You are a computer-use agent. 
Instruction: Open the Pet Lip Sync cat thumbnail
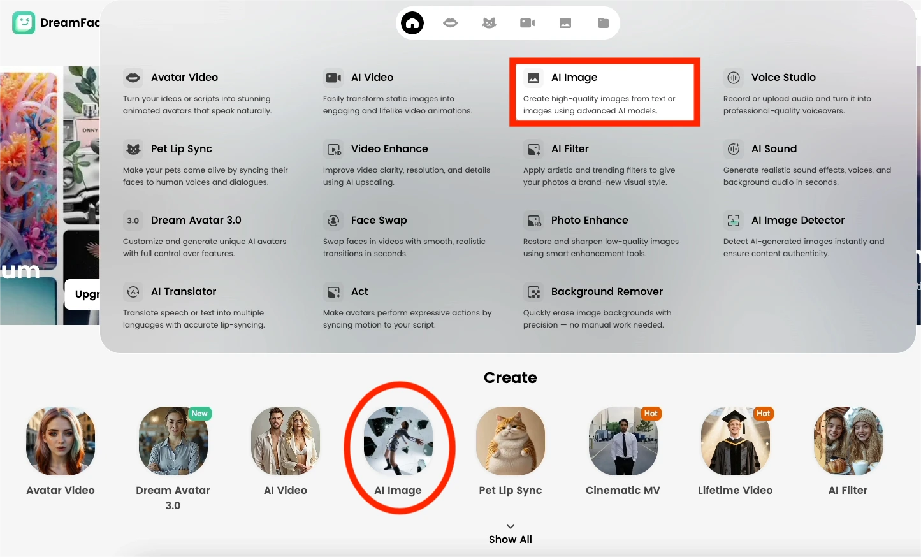click(511, 441)
